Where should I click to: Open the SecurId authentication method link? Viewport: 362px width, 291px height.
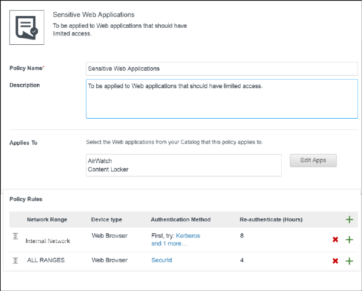(x=161, y=260)
